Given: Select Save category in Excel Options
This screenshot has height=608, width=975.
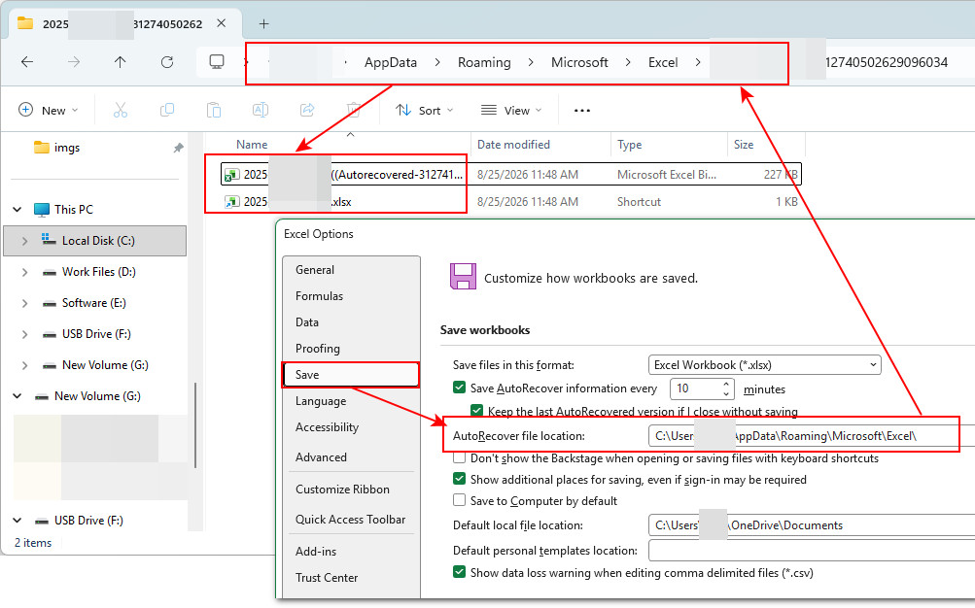Looking at the screenshot, I should [x=351, y=375].
